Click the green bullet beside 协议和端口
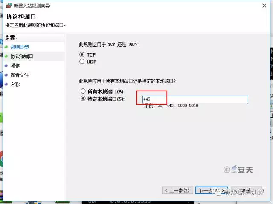 pos(6,56)
